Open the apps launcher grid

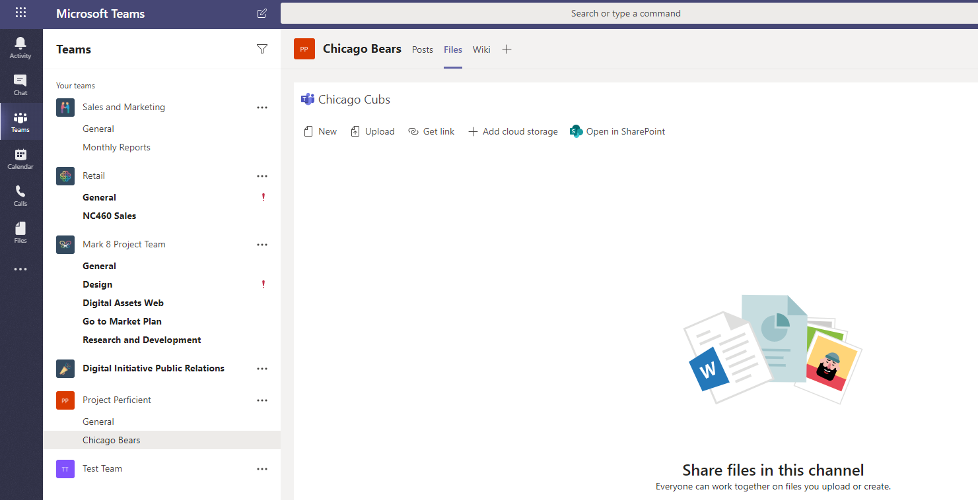click(20, 13)
